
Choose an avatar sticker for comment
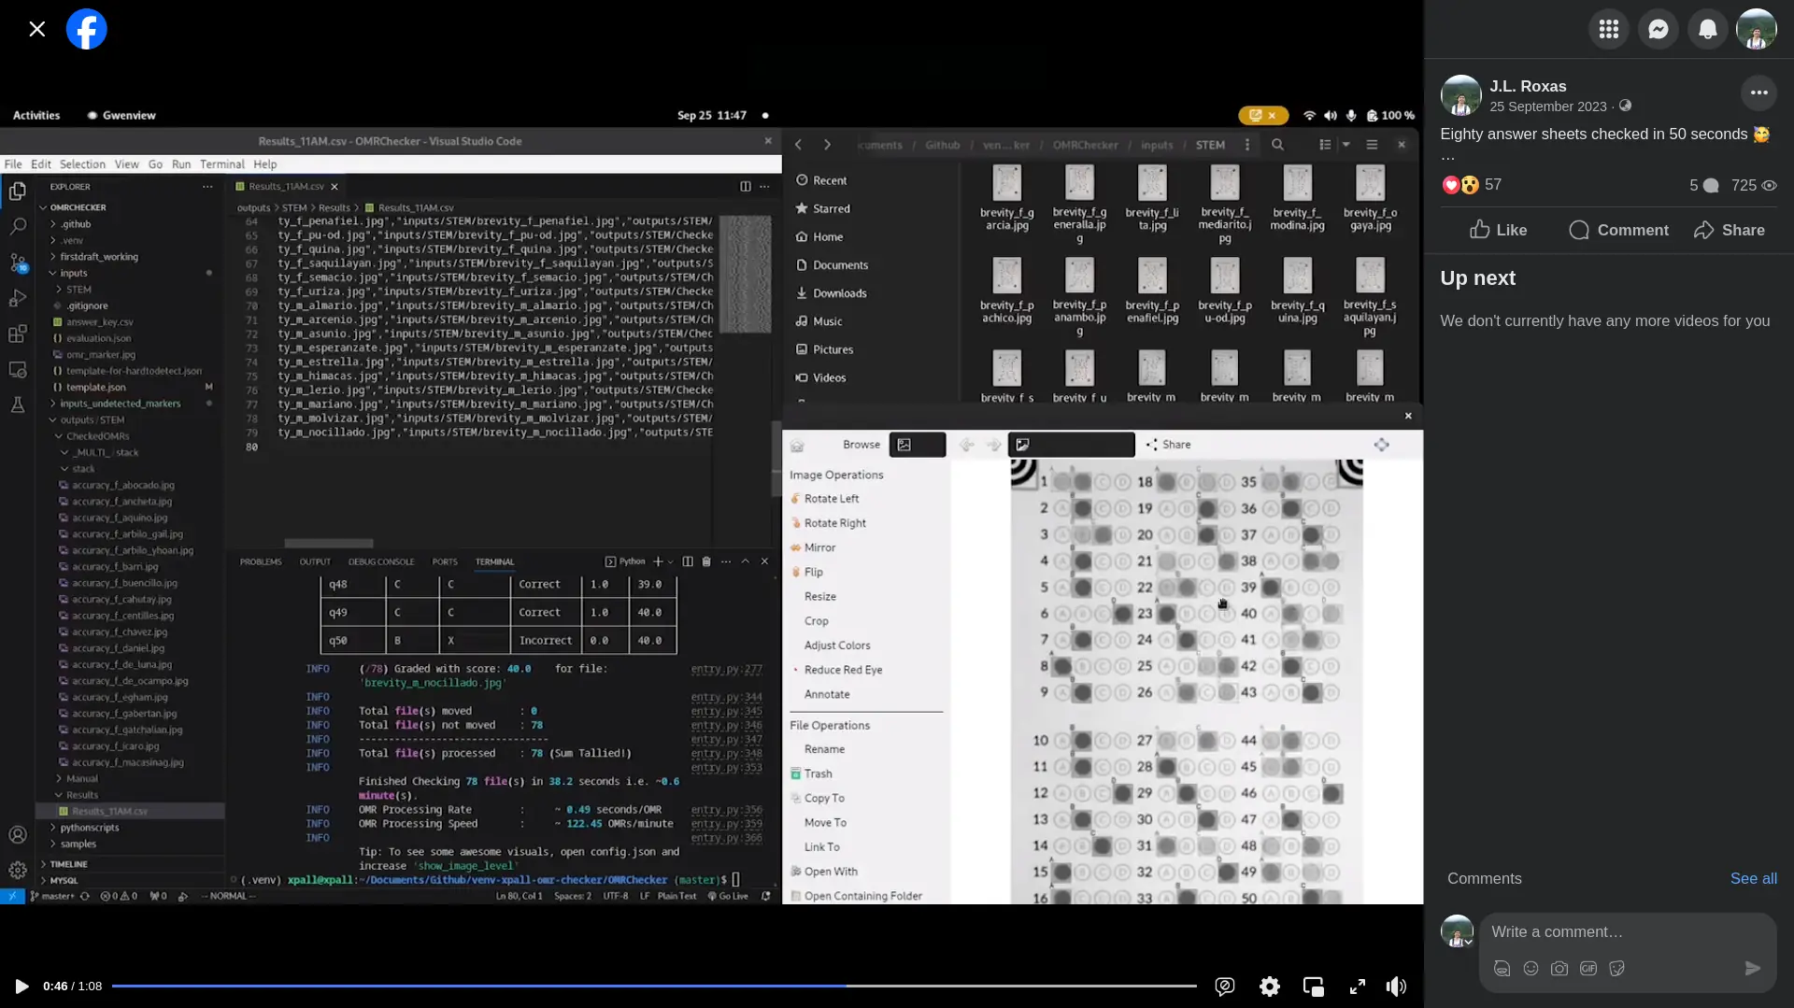pos(1502,968)
